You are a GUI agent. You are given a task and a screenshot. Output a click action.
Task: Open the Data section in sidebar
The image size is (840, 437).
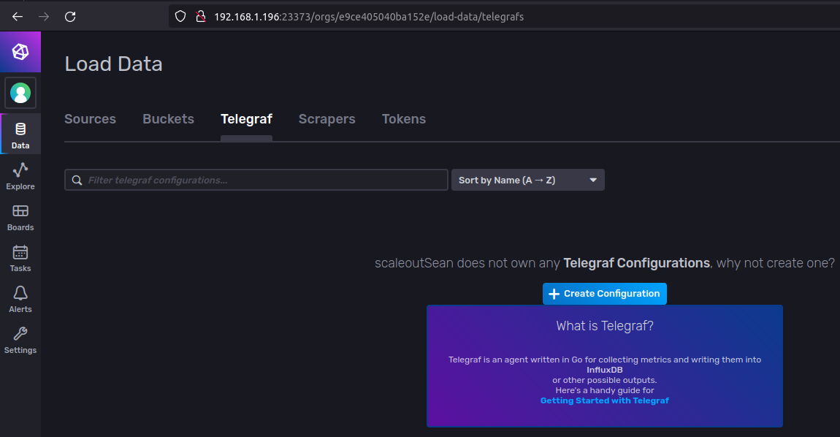tap(20, 134)
